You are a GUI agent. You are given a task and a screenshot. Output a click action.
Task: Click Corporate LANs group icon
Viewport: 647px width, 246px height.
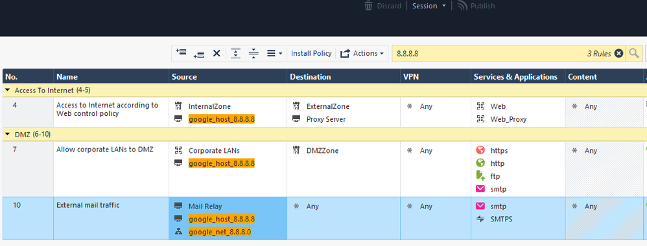(179, 150)
